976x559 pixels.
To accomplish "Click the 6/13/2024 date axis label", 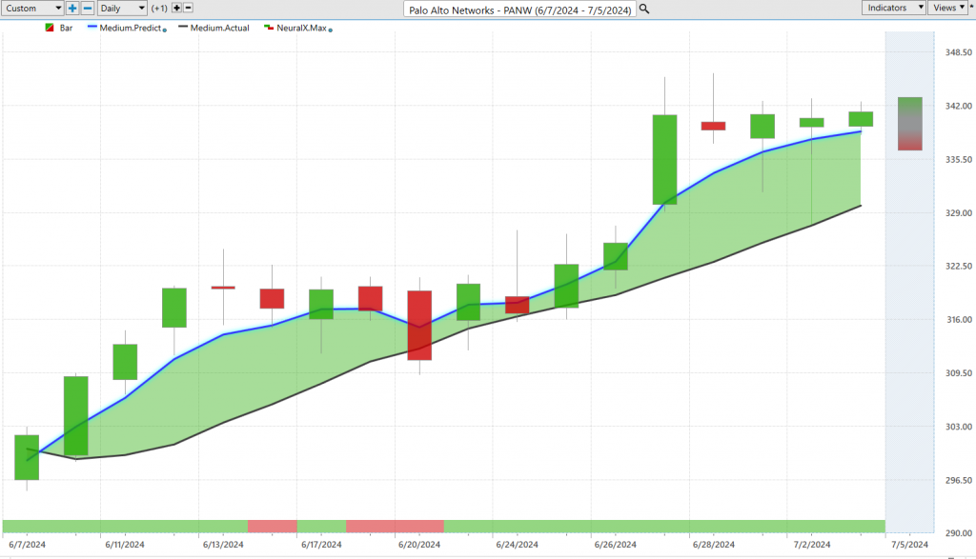I will pyautogui.click(x=223, y=544).
